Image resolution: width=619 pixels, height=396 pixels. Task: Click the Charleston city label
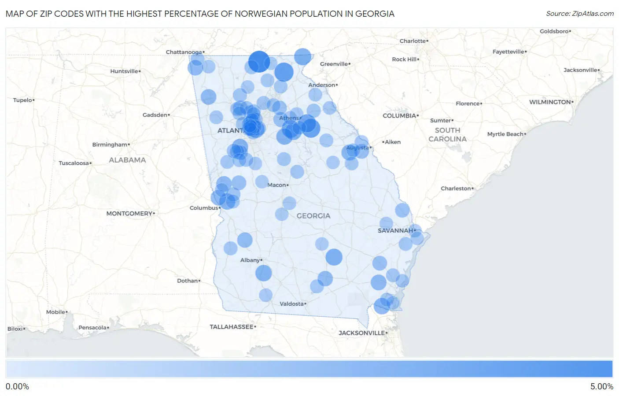pyautogui.click(x=456, y=188)
